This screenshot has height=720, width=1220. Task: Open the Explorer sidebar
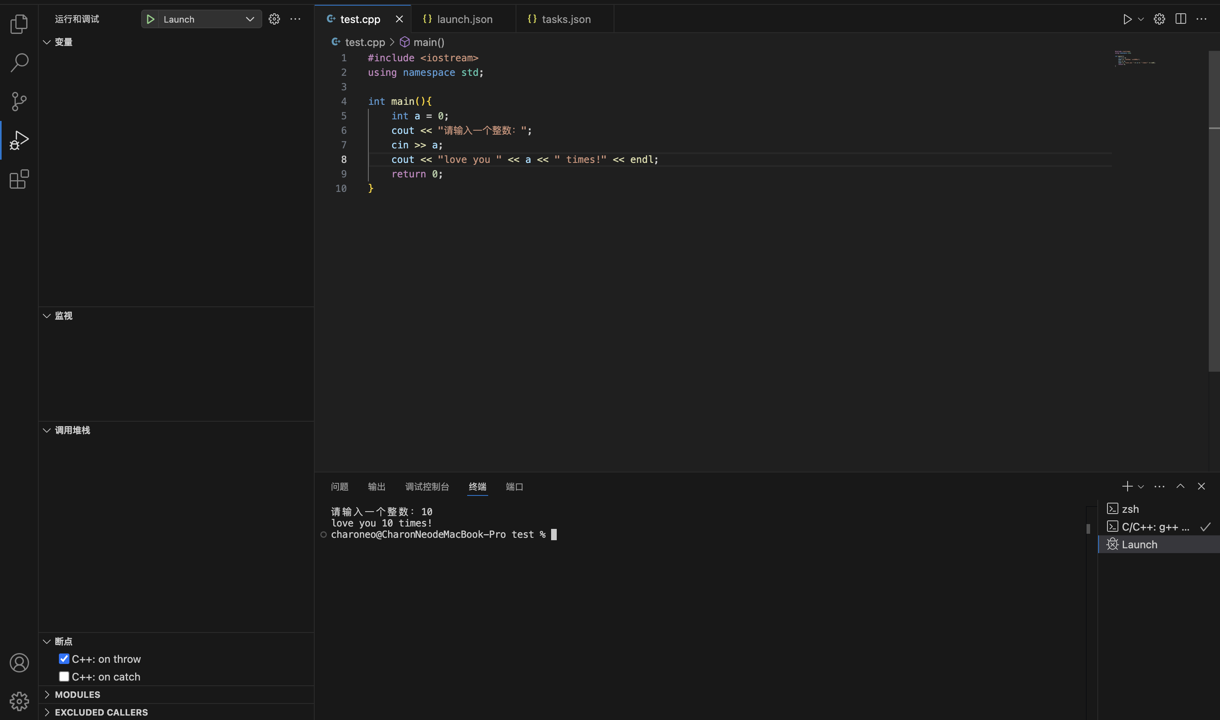(x=19, y=23)
